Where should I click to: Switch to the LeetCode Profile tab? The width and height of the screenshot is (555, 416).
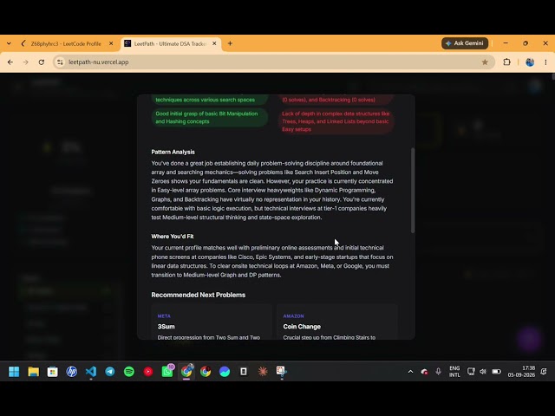tap(66, 44)
